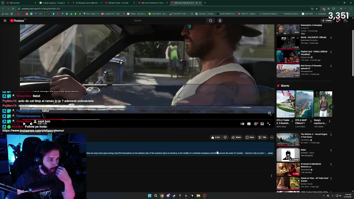Open 'GTA 6 Trailer 2: 5 Realistic' short
The width and height of the screenshot is (354, 199).
pyautogui.click(x=285, y=104)
